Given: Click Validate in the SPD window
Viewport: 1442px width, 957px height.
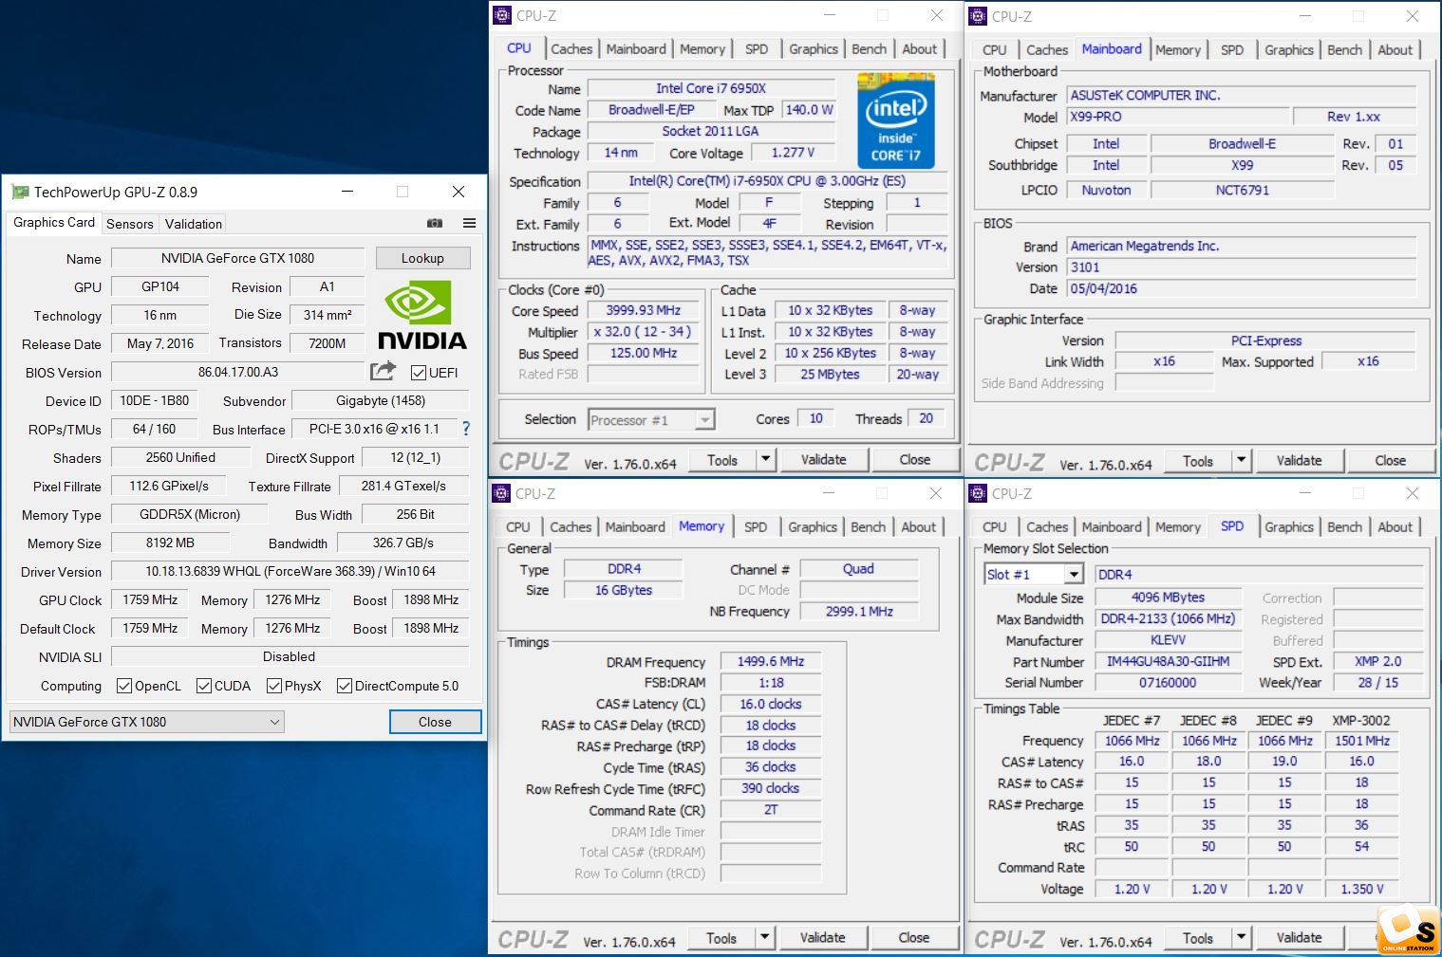Looking at the screenshot, I should pos(1299,938).
